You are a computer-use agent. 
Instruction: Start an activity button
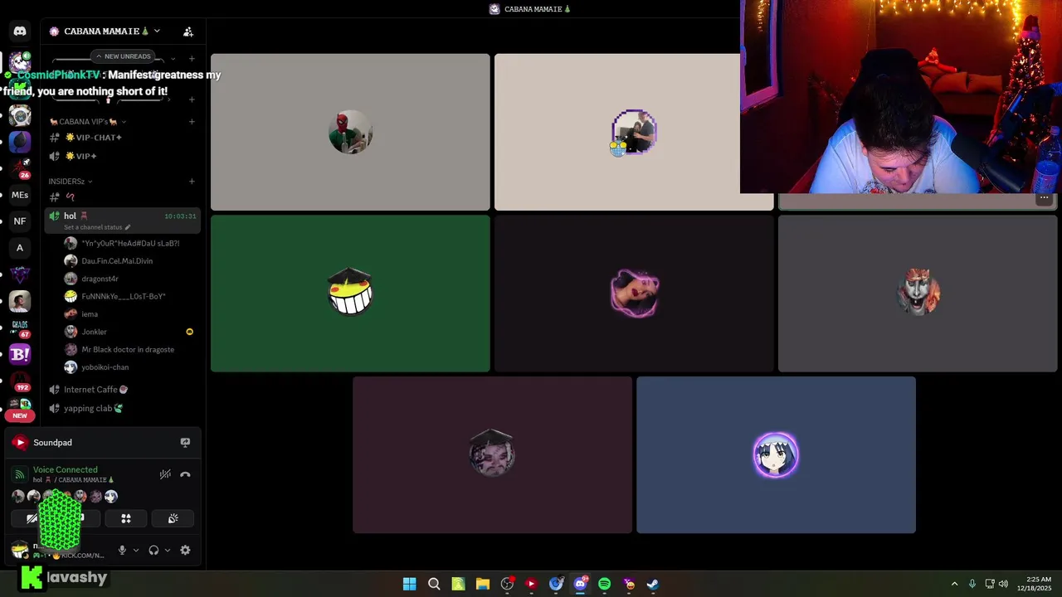point(126,518)
